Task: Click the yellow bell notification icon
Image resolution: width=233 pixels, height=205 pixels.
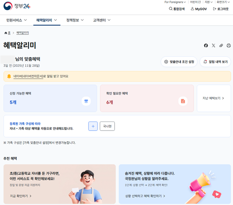Action: point(9,76)
